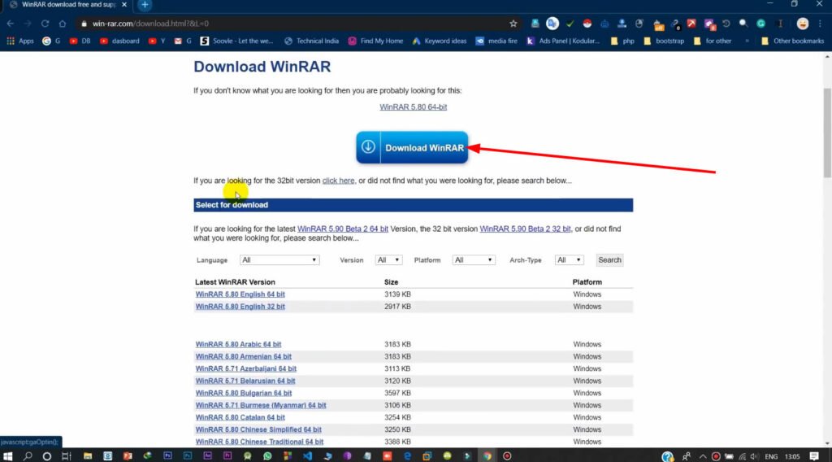Open Visual Studio Code from taskbar
This screenshot has height=462, width=832.
click(307, 456)
